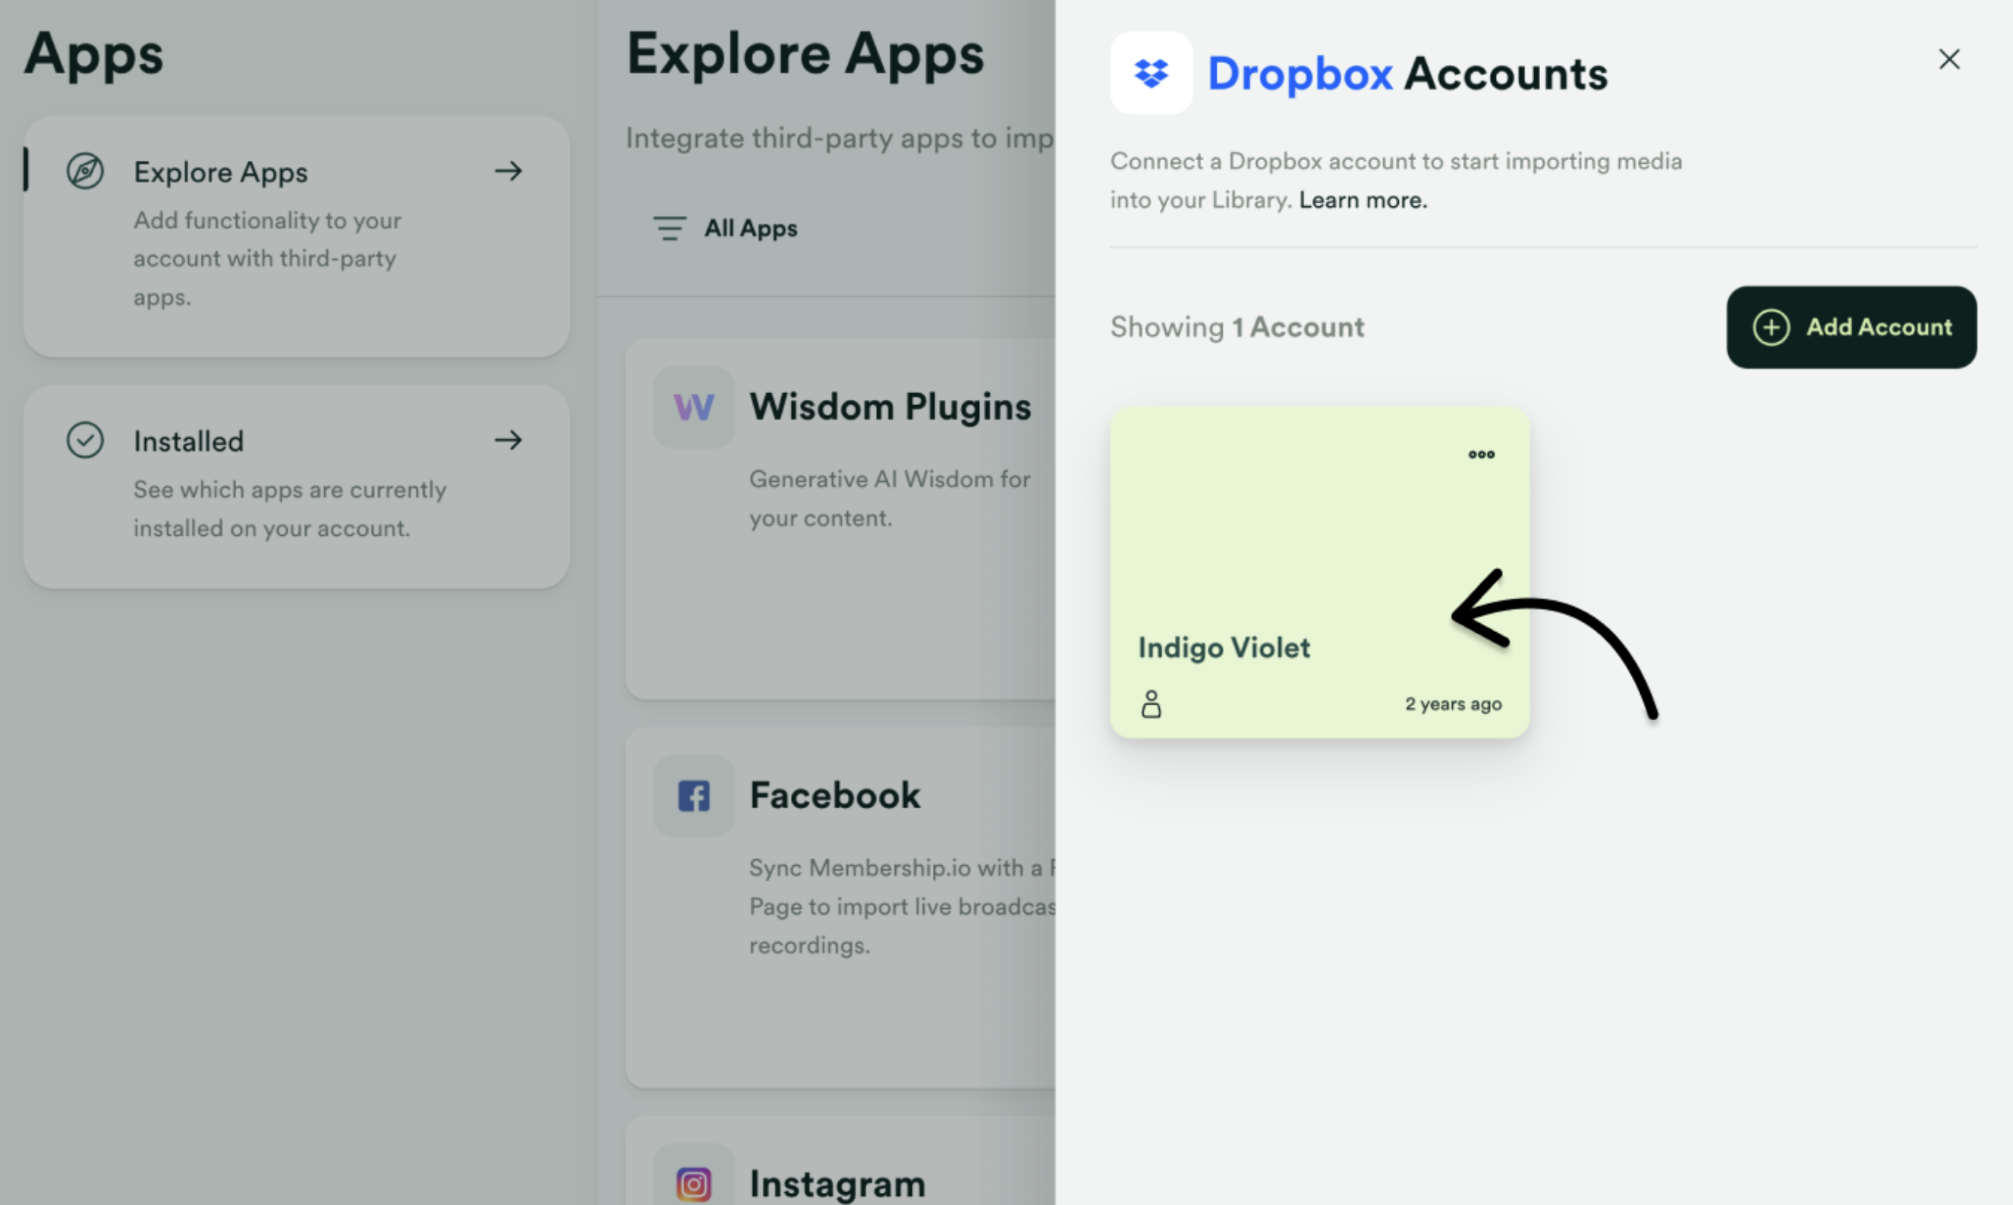
Task: Open the three-dot menu on Indigo Violet card
Action: tap(1481, 455)
